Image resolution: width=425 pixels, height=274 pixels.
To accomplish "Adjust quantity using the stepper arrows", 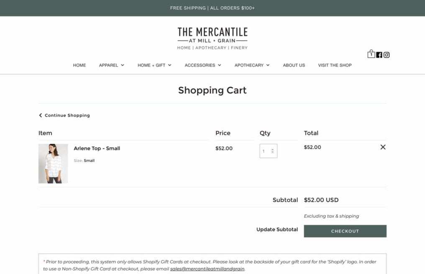I will [x=273, y=151].
